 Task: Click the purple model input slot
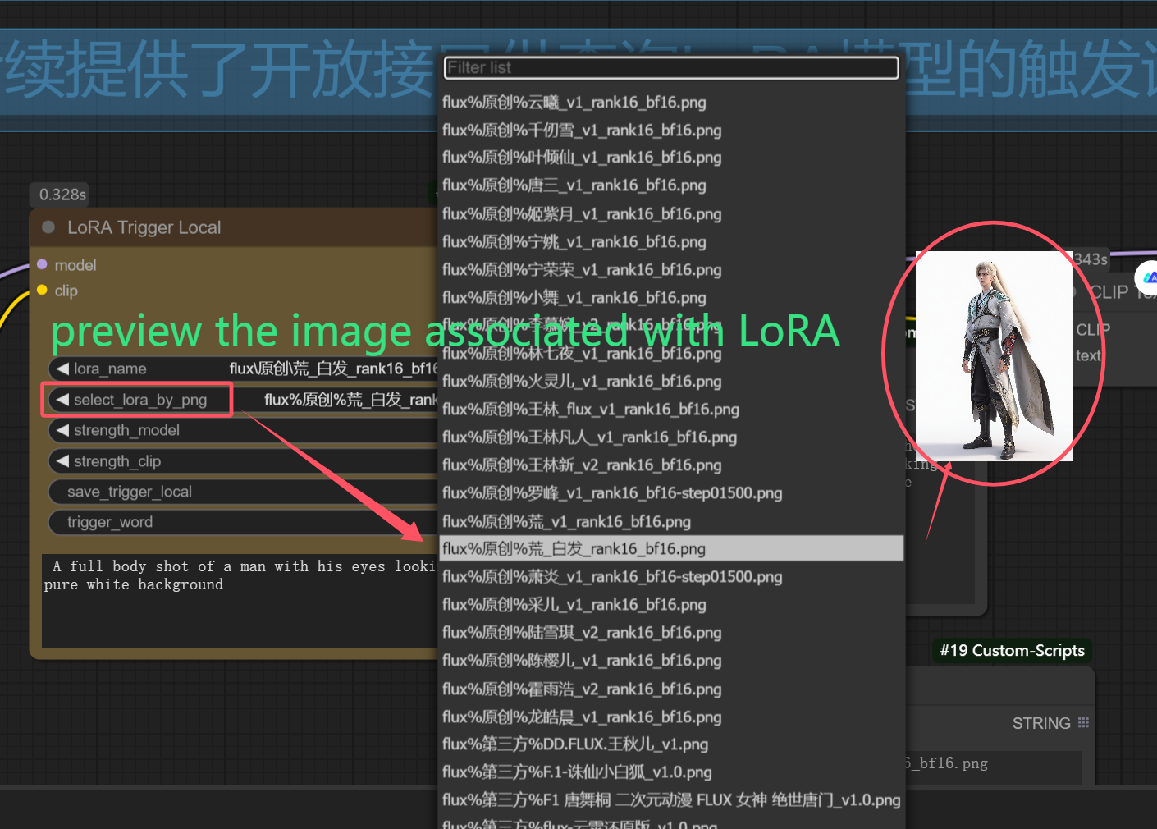(43, 264)
